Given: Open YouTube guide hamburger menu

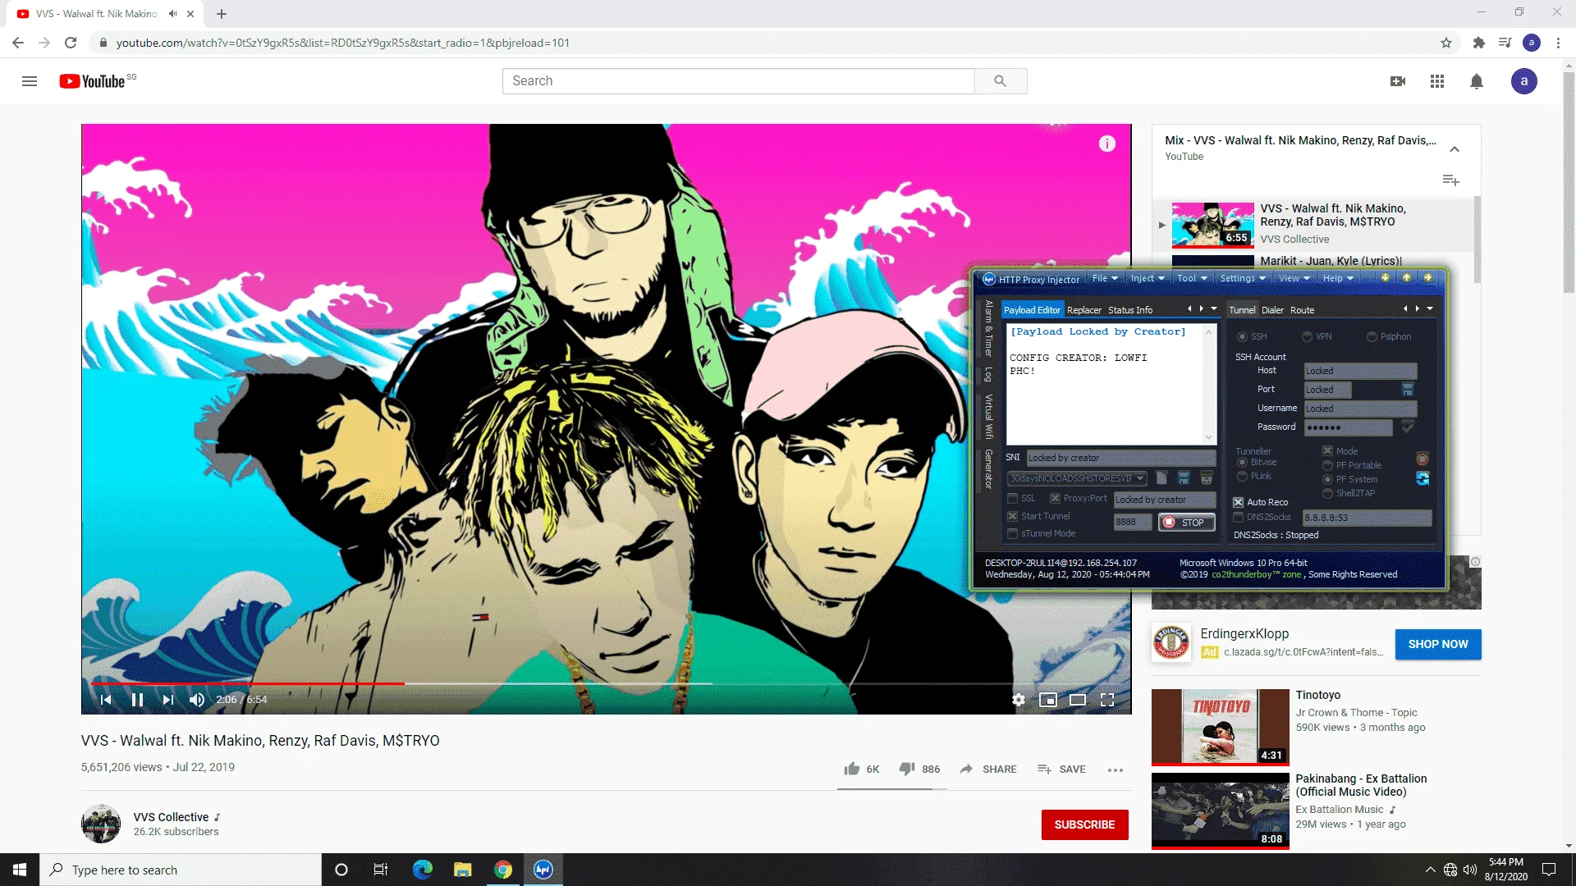Looking at the screenshot, I should tap(30, 81).
